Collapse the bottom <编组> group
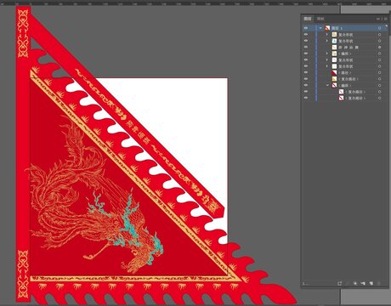Image resolution: width=391 pixels, height=306 pixels. pyautogui.click(x=327, y=85)
